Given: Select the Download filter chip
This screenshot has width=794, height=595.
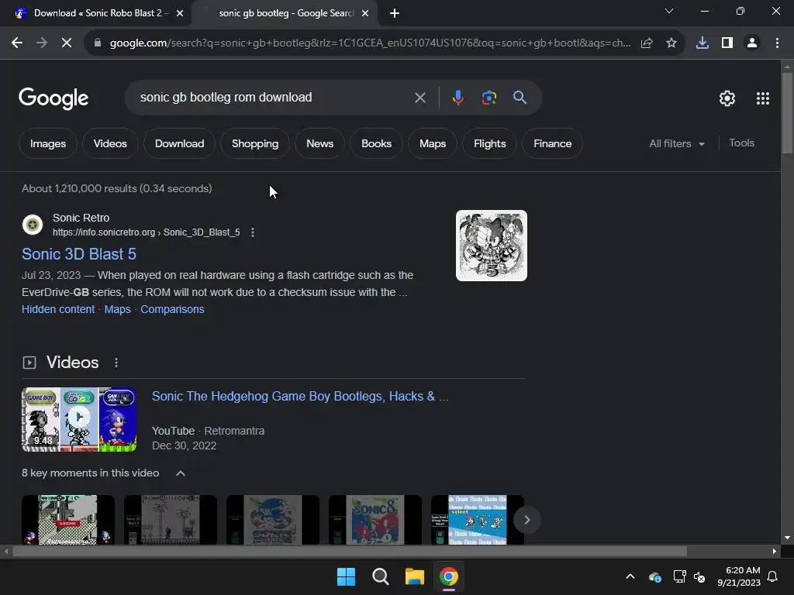Looking at the screenshot, I should click(179, 143).
